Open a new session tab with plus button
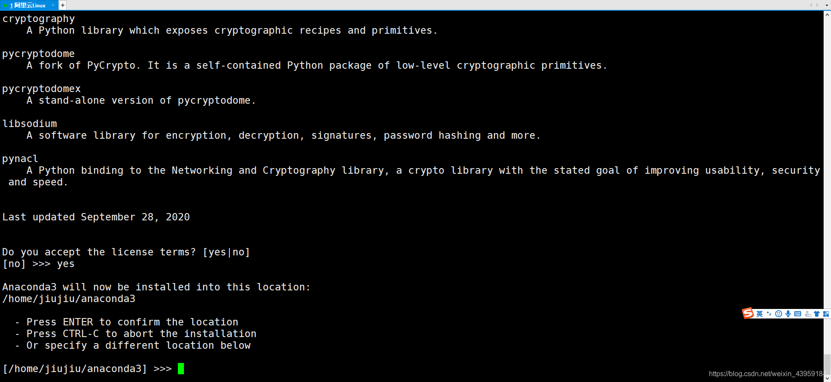831x382 pixels. pos(63,5)
